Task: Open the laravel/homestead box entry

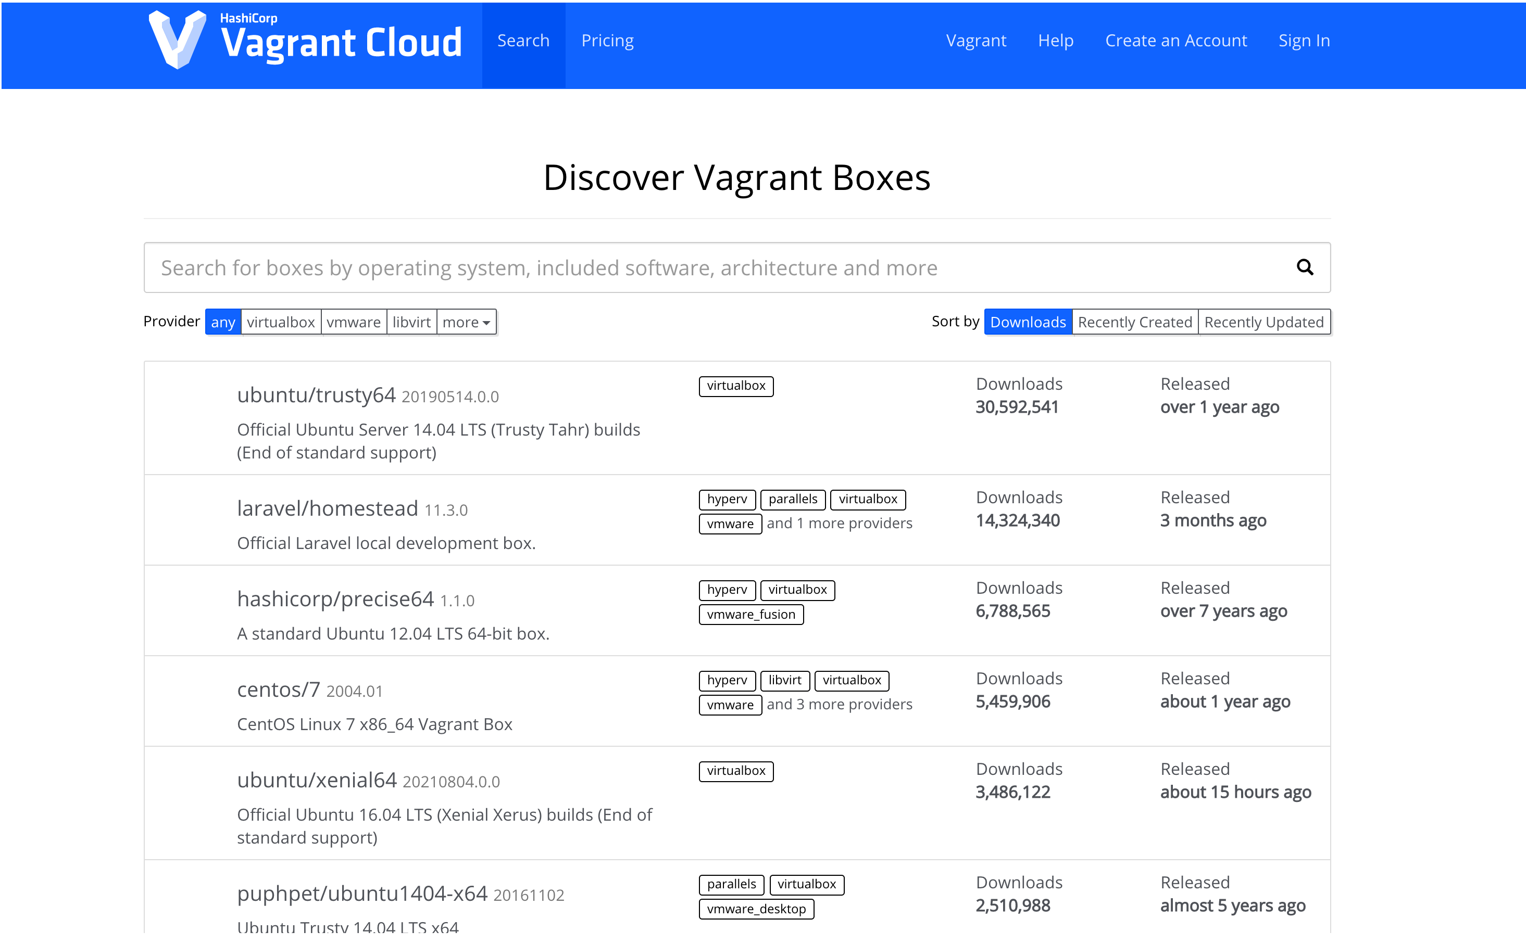Action: pyautogui.click(x=327, y=509)
